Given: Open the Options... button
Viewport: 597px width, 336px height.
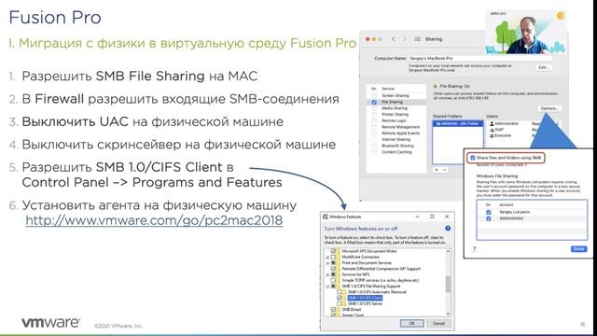Looking at the screenshot, I should point(549,108).
